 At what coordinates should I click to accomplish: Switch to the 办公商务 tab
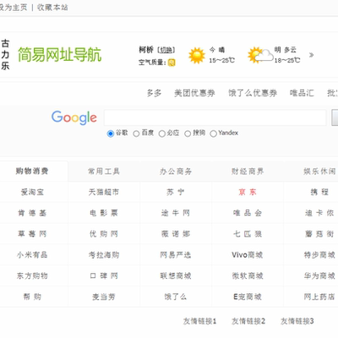click(176, 172)
